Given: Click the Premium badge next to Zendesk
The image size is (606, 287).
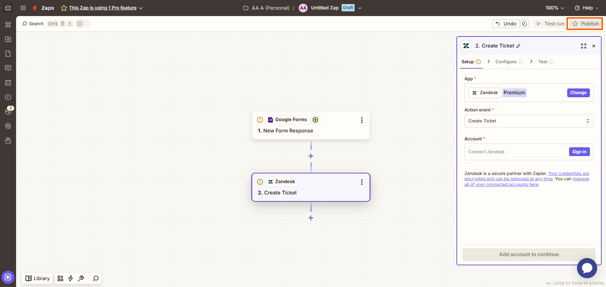Looking at the screenshot, I should coord(514,93).
